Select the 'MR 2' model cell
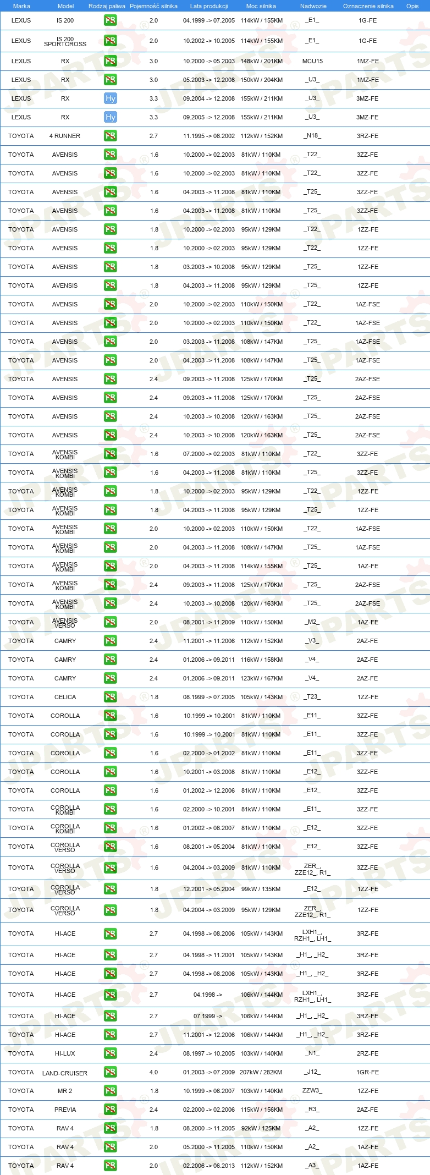Screen dimensions: 430x1175 point(65,1091)
